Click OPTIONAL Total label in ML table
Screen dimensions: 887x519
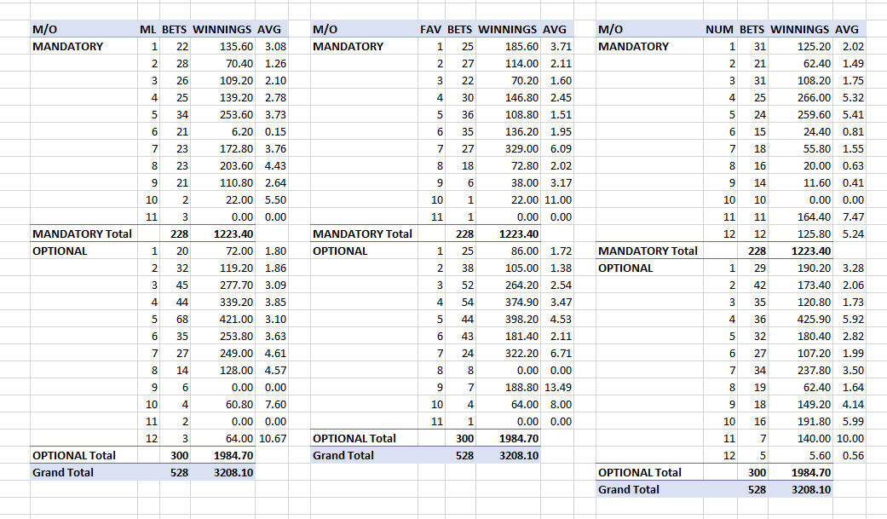pos(74,455)
